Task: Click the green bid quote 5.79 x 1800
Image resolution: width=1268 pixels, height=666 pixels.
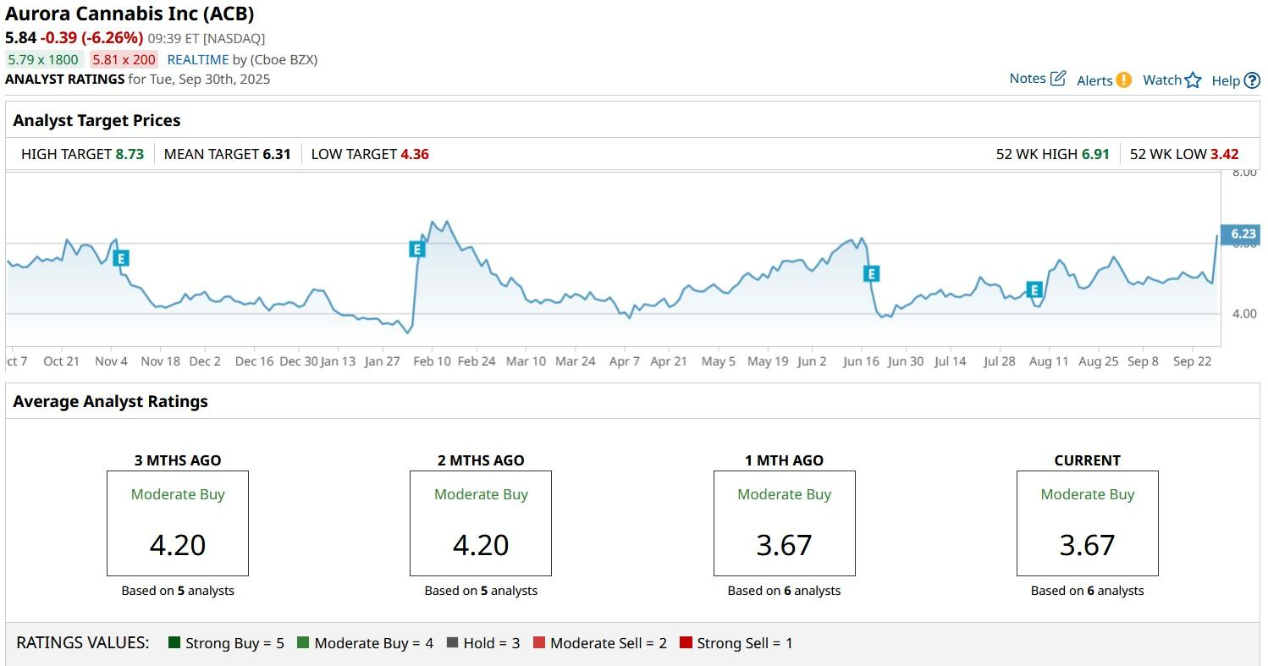Action: click(43, 59)
